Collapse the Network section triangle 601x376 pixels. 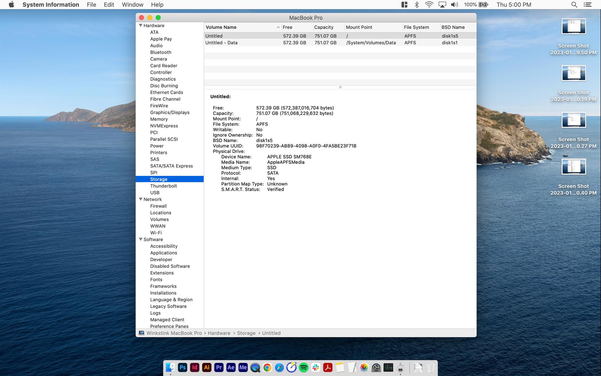(x=141, y=199)
